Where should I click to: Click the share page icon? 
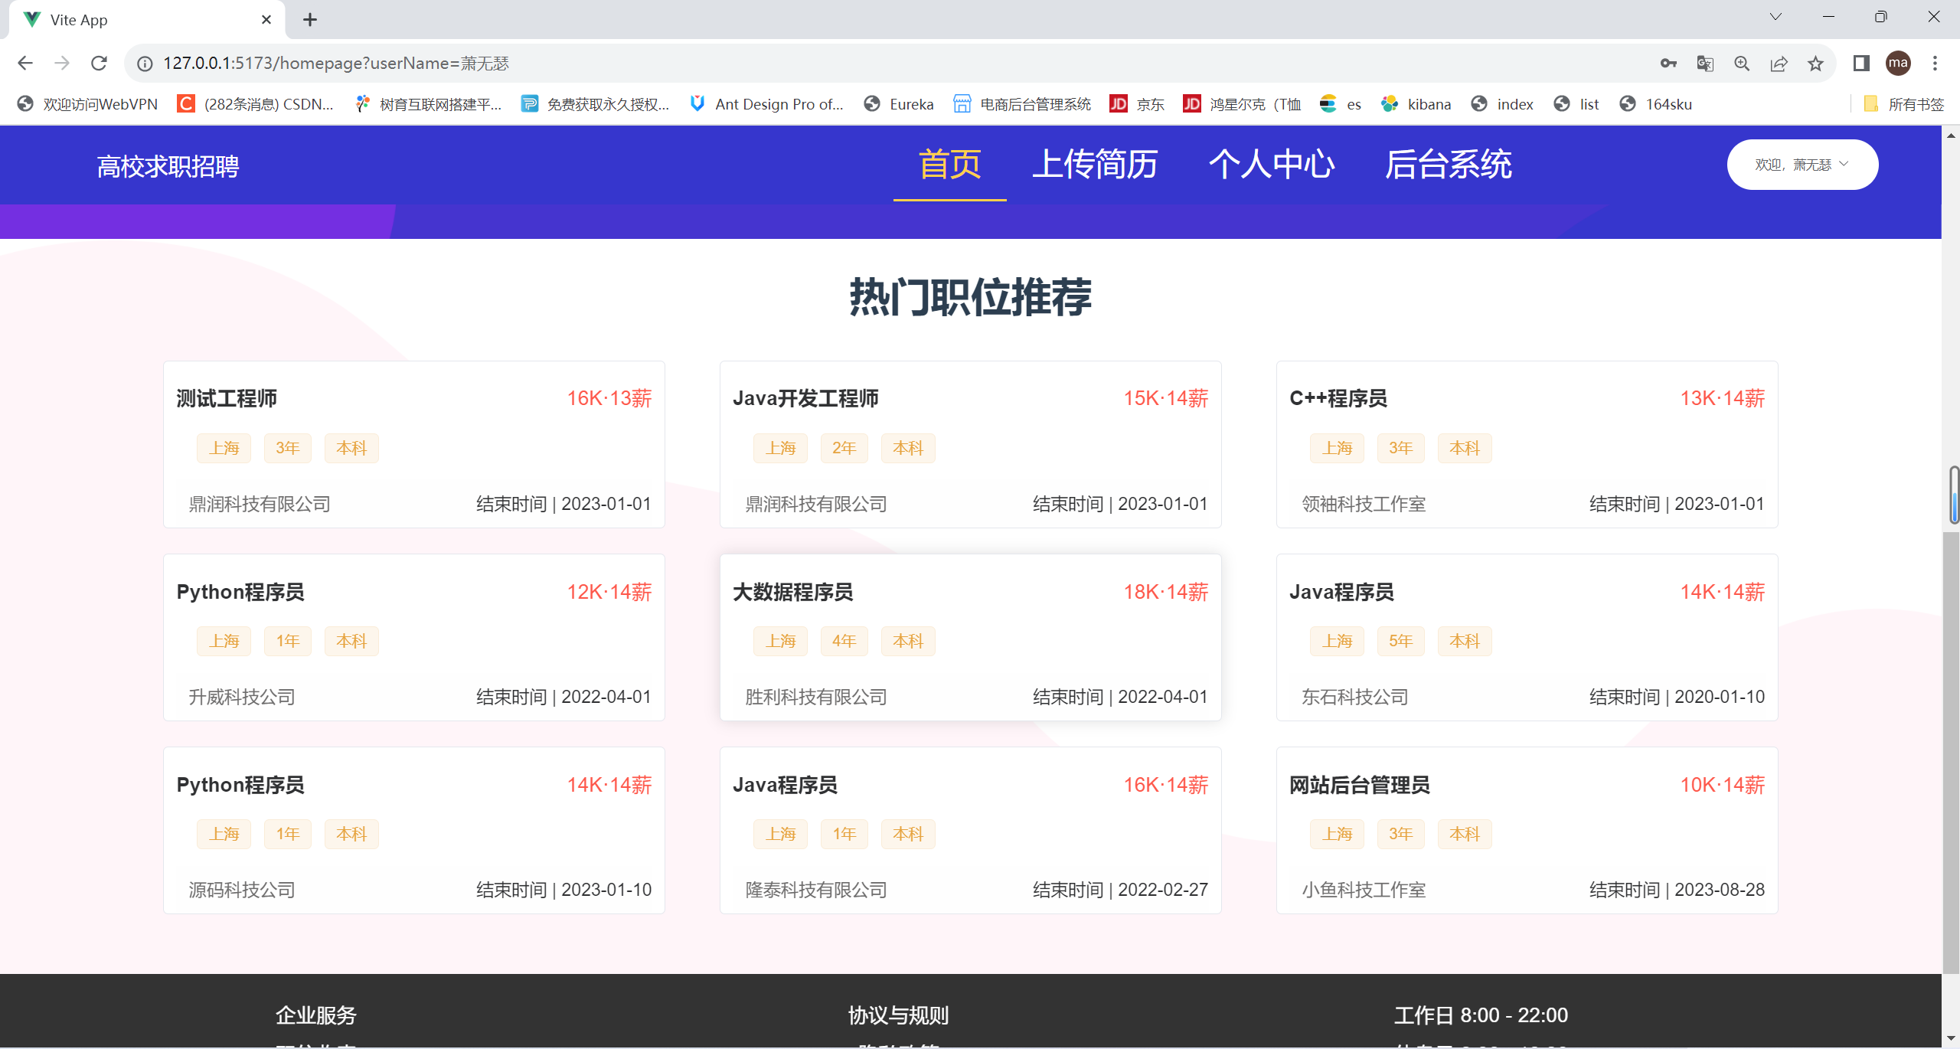click(x=1779, y=64)
